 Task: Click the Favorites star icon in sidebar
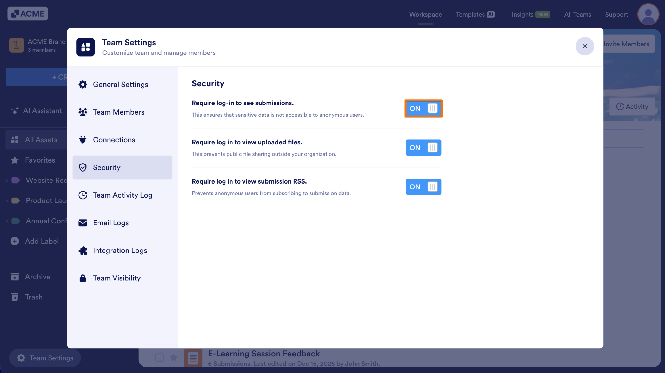(x=15, y=160)
